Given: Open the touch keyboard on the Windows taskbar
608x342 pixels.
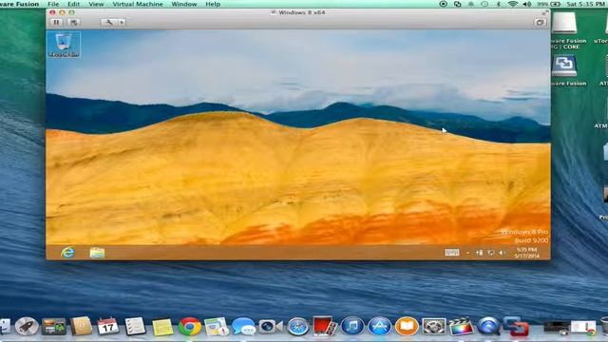Looking at the screenshot, I should (452, 253).
